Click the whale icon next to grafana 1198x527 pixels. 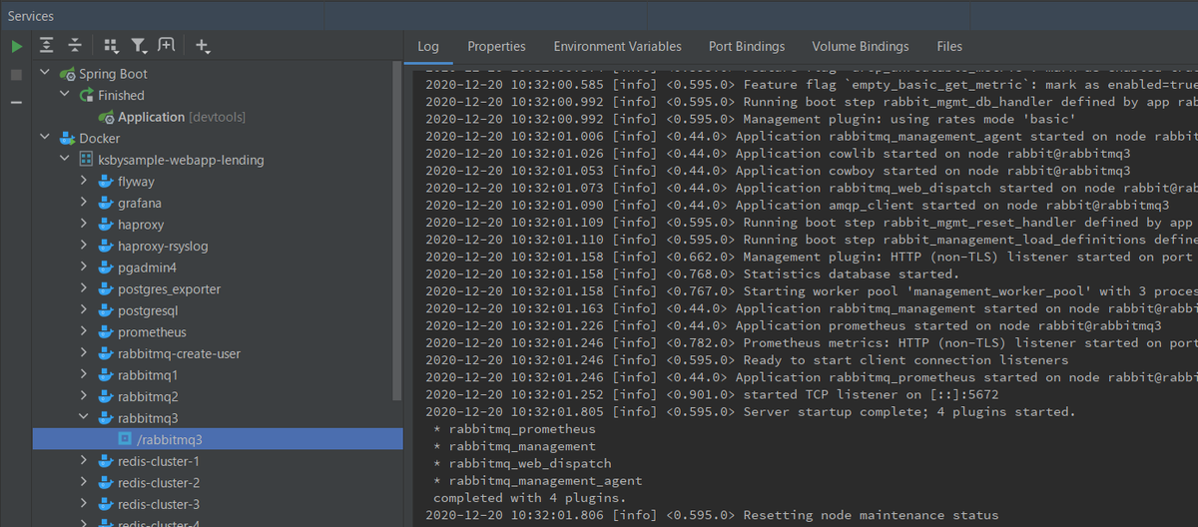click(106, 203)
